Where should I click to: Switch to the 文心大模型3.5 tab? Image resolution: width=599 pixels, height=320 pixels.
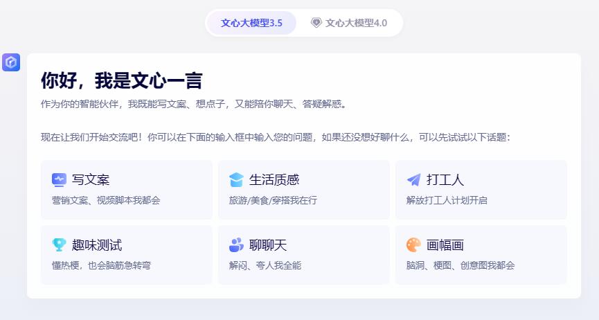click(251, 23)
